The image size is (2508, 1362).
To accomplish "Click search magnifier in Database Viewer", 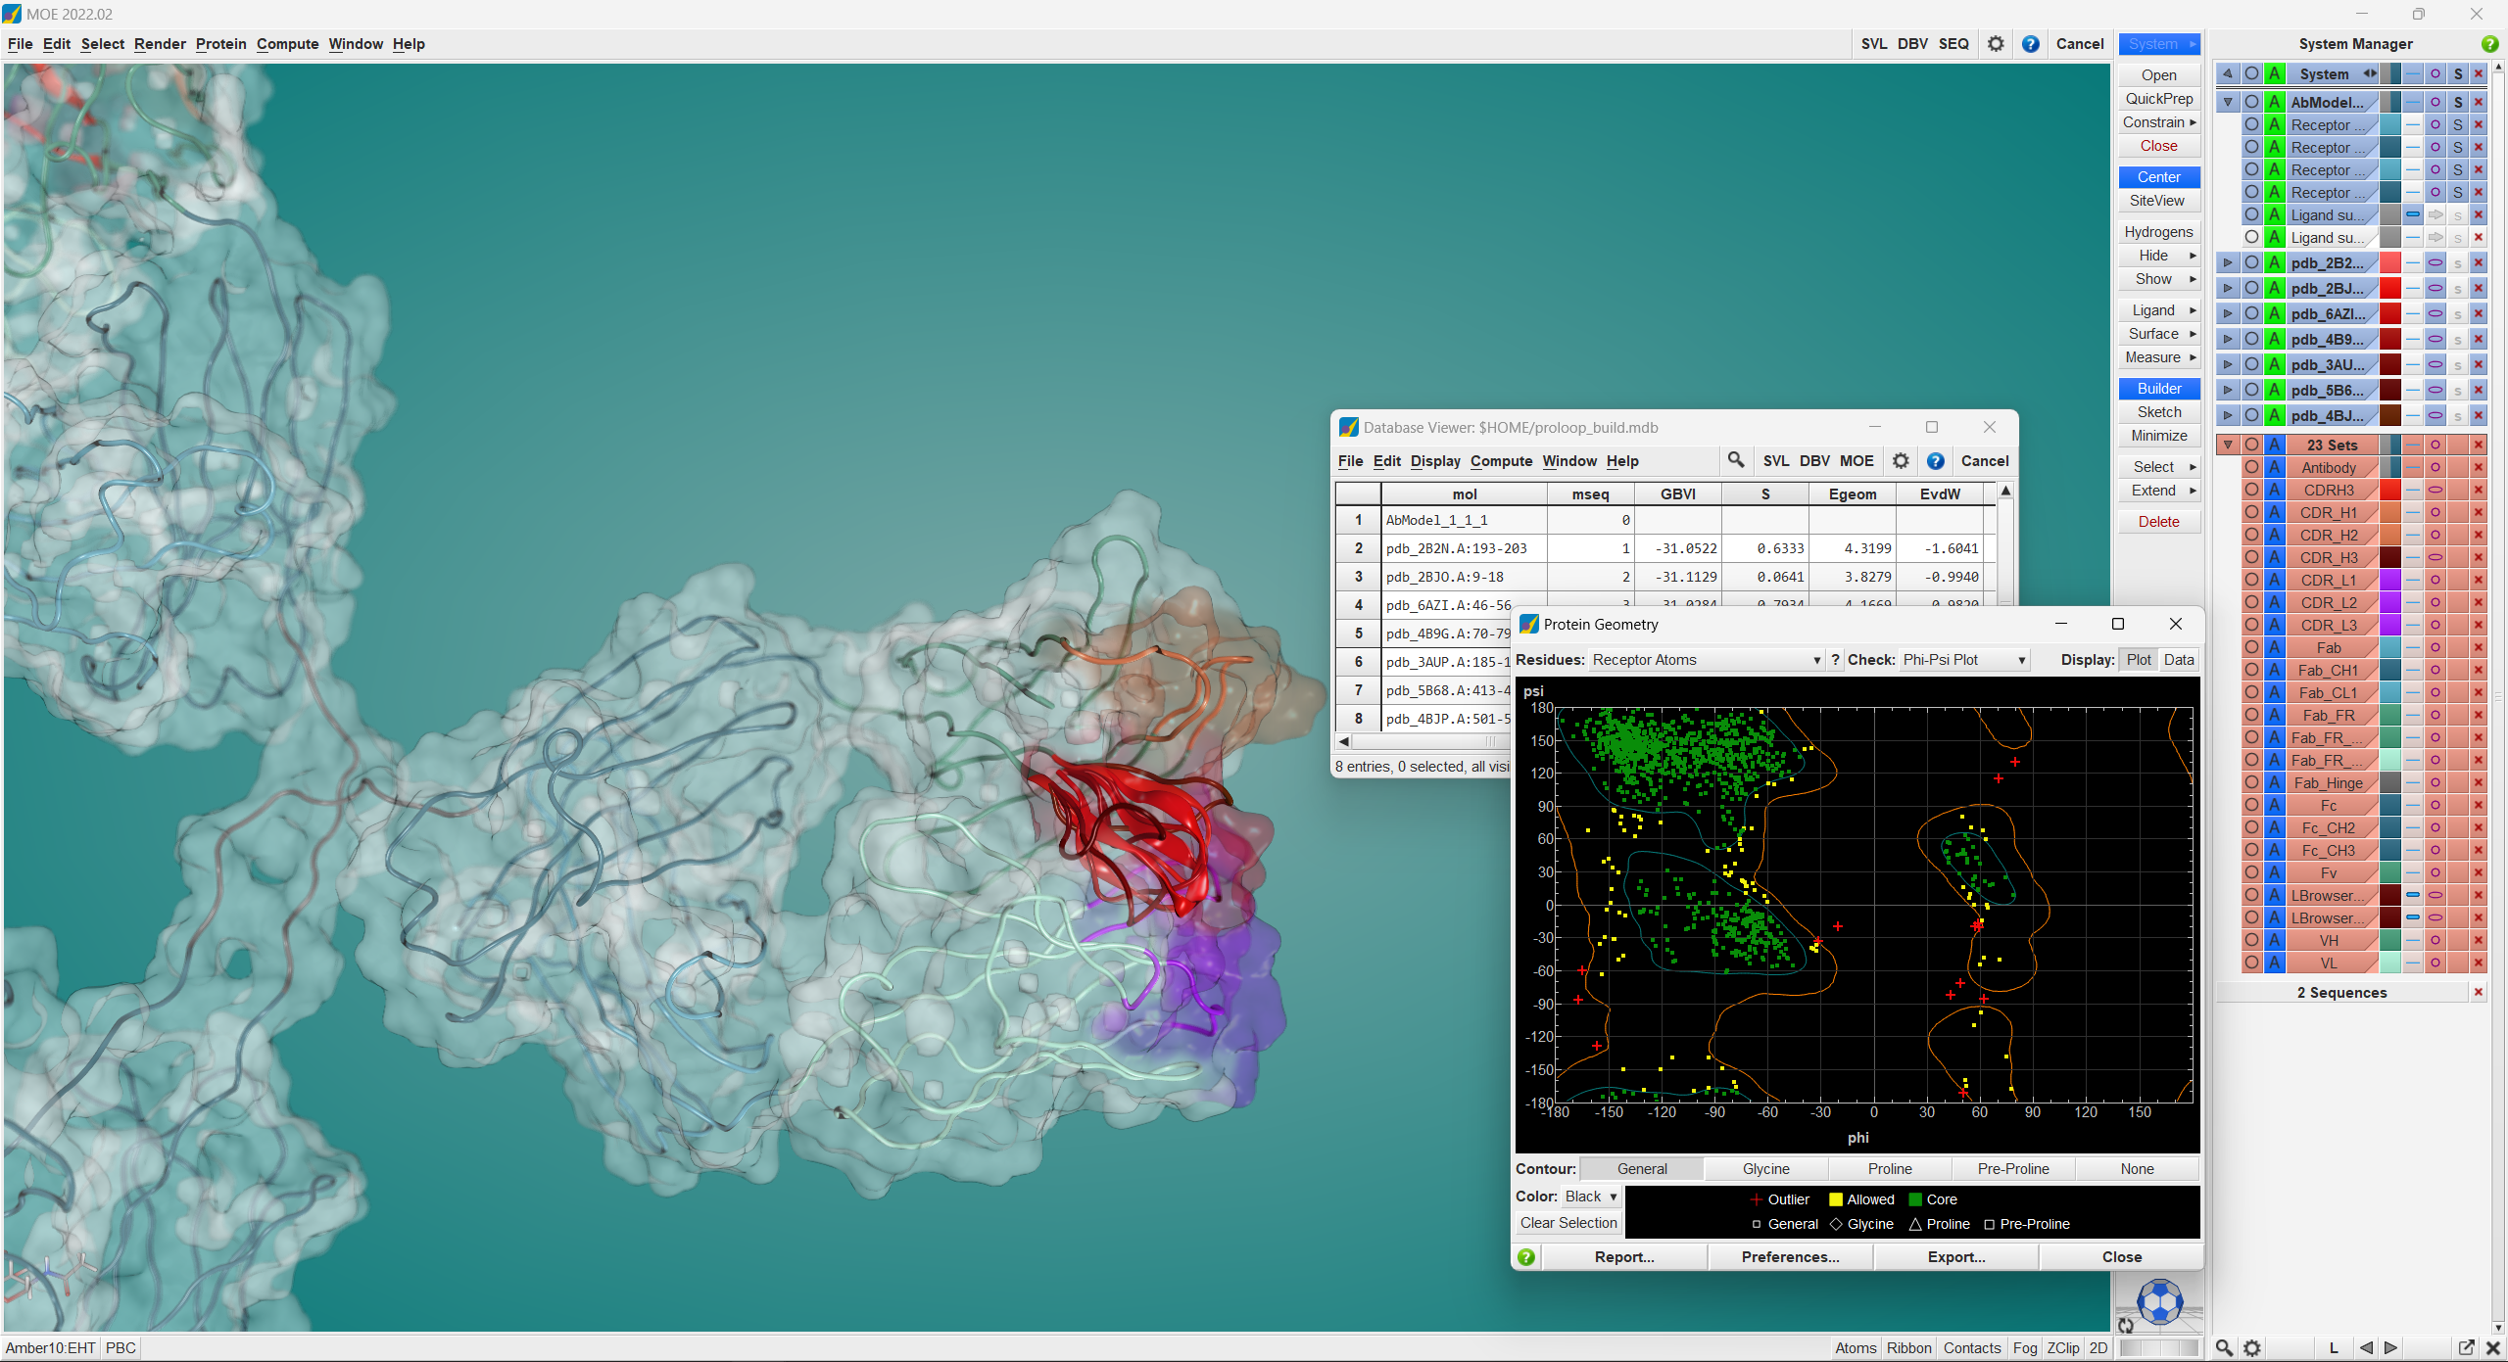I will (x=1736, y=460).
